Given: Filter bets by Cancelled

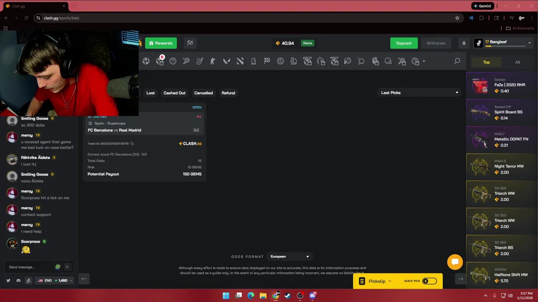Looking at the screenshot, I should (203, 93).
